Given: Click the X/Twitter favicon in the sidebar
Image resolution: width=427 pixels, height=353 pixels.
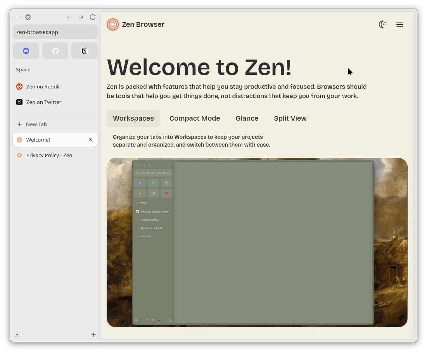Looking at the screenshot, I should [x=19, y=102].
